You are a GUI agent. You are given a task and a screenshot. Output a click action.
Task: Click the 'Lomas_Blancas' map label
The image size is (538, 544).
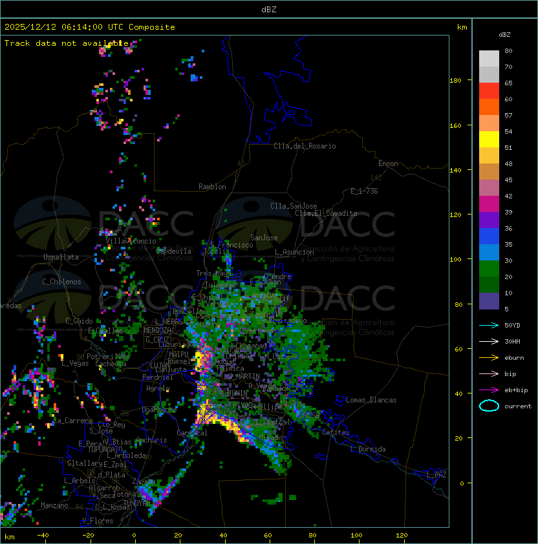coord(371,400)
